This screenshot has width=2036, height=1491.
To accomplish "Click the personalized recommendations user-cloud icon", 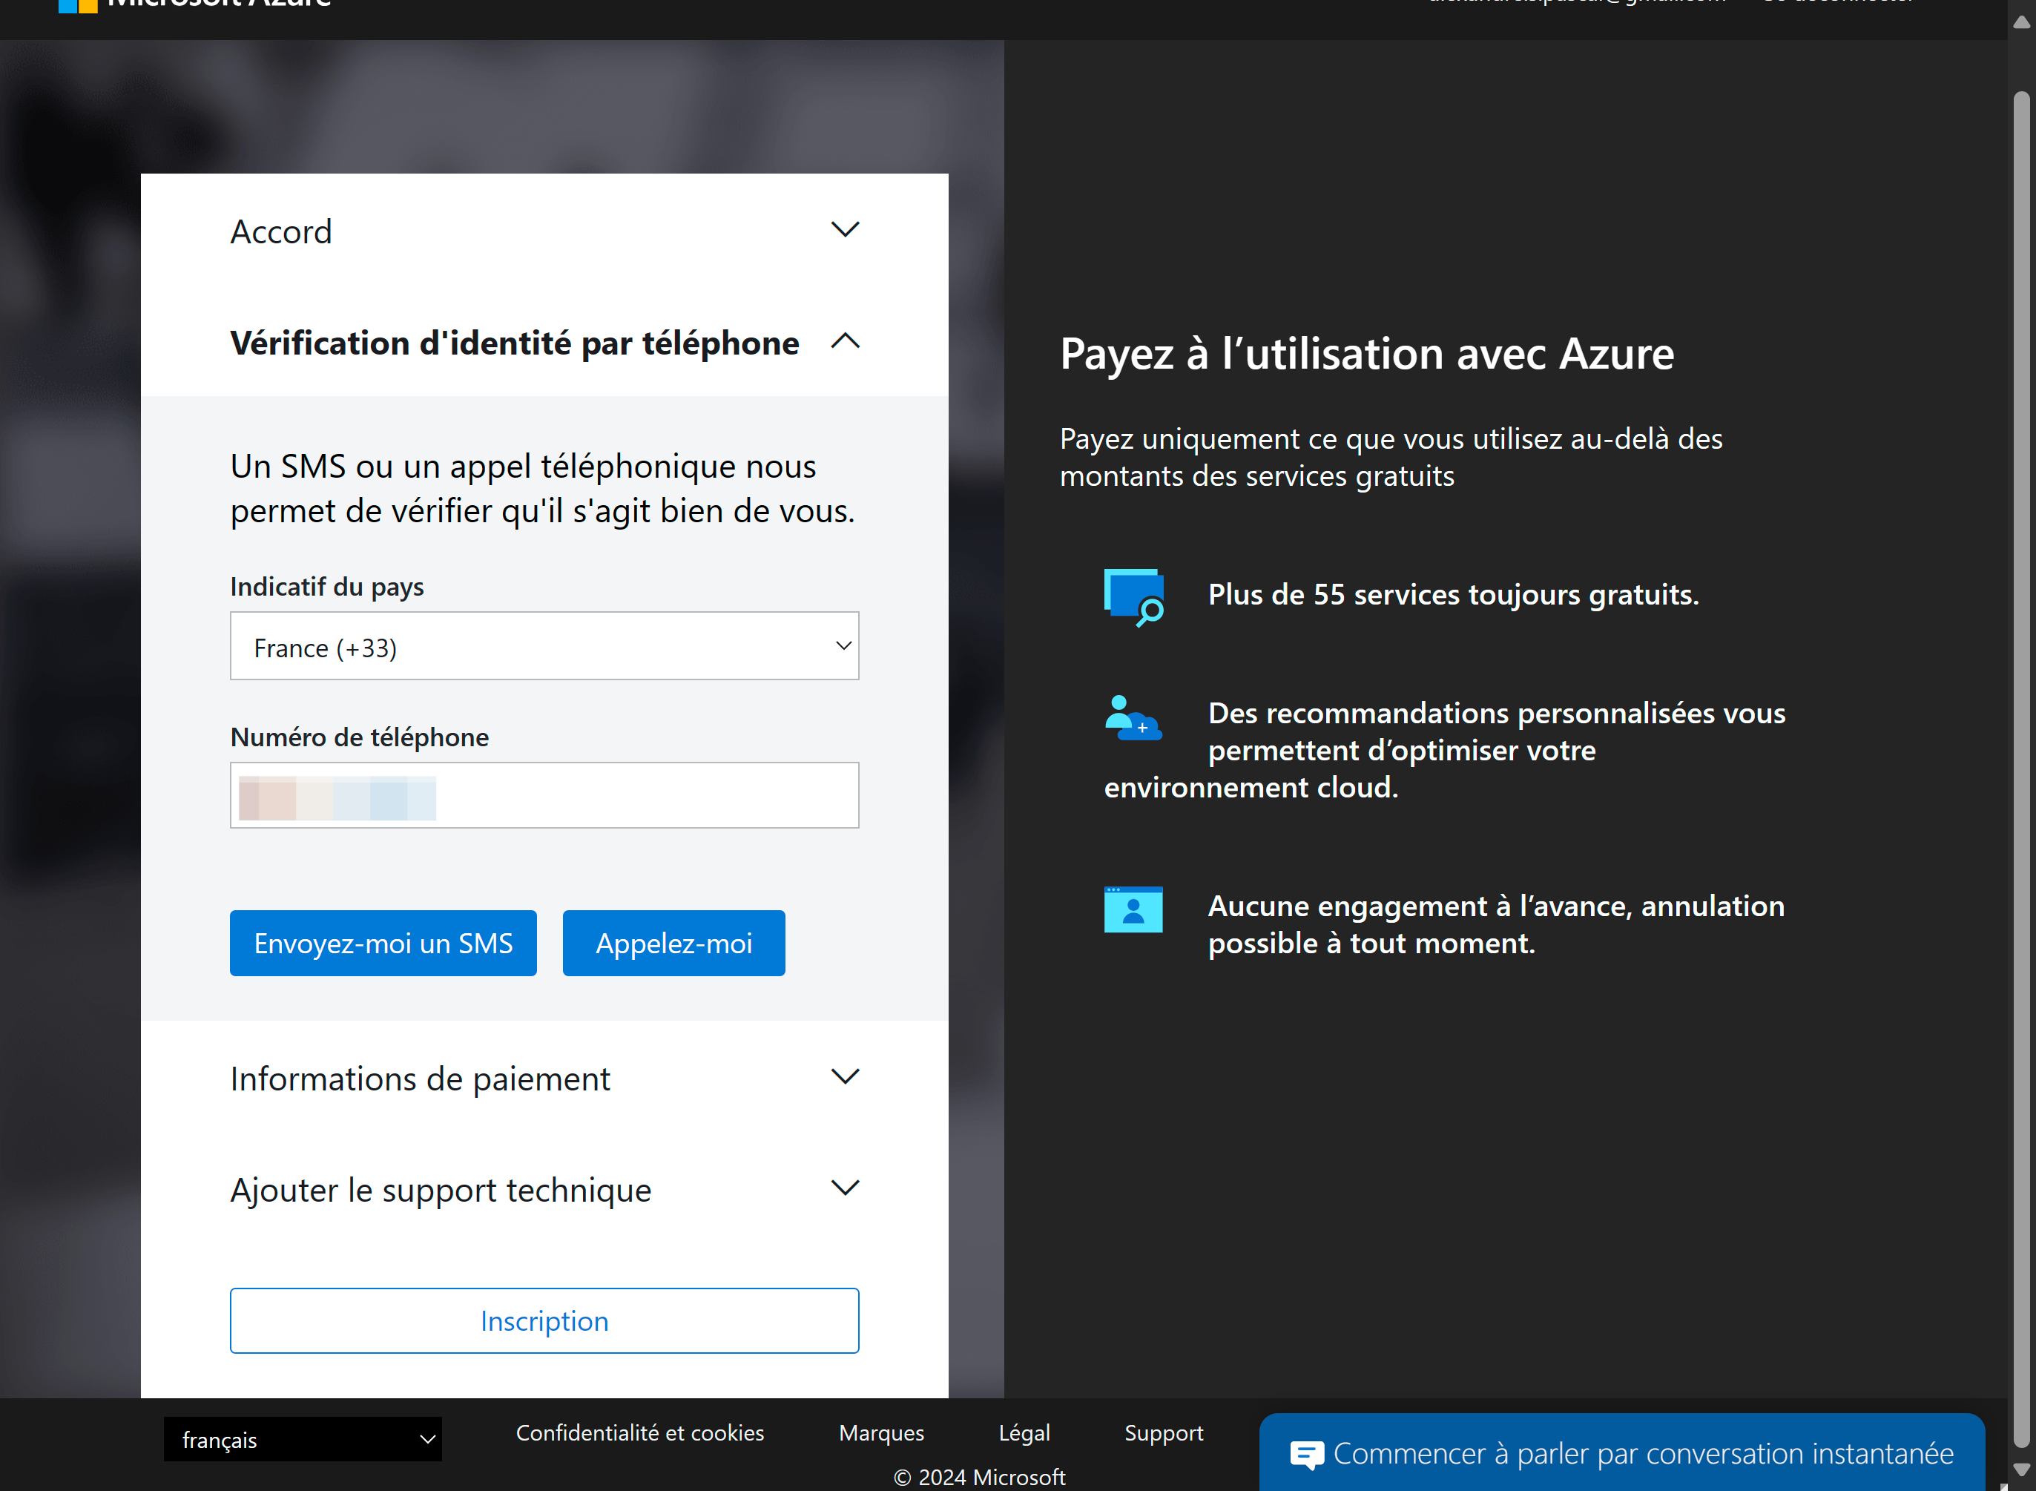I will pyautogui.click(x=1133, y=717).
